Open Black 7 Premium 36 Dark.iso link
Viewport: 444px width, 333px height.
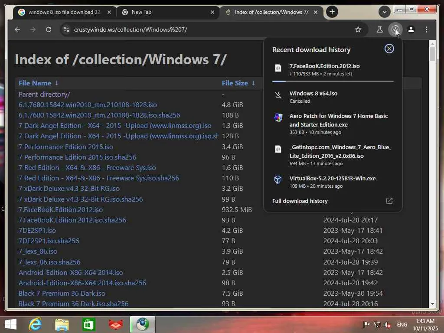[x=62, y=294]
